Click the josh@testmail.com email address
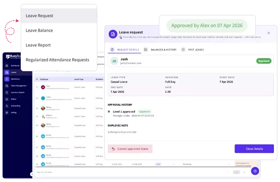280x182 pixels. click(131, 63)
